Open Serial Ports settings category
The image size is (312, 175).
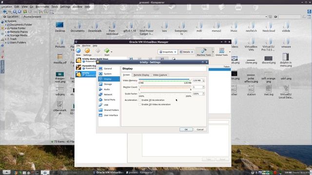tap(109, 100)
